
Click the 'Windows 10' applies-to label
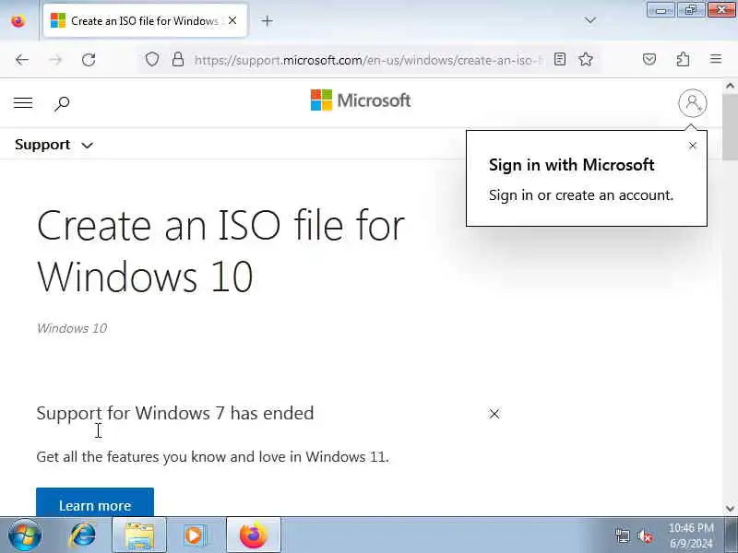pos(72,328)
